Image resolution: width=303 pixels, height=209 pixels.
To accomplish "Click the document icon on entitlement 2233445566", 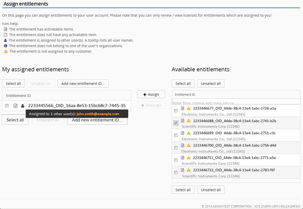I will point(15,105).
